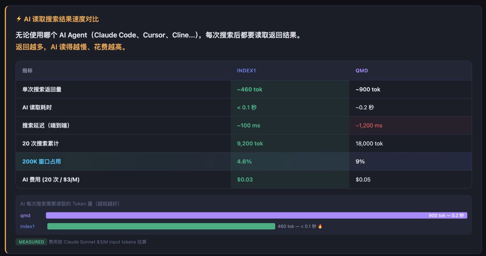Image resolution: width=486 pixels, height=256 pixels.
Task: Click the green index1 bar
Action: [161, 227]
